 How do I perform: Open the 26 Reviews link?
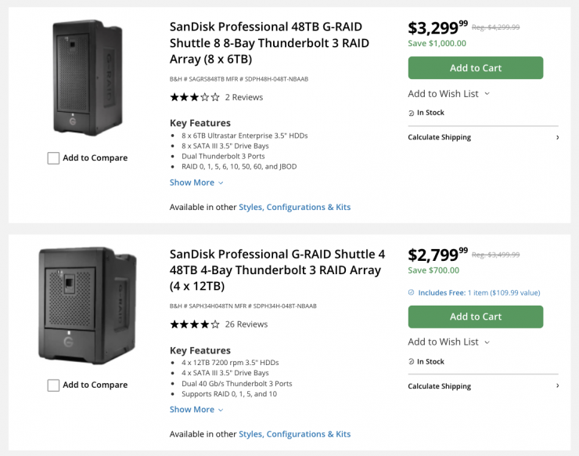246,324
